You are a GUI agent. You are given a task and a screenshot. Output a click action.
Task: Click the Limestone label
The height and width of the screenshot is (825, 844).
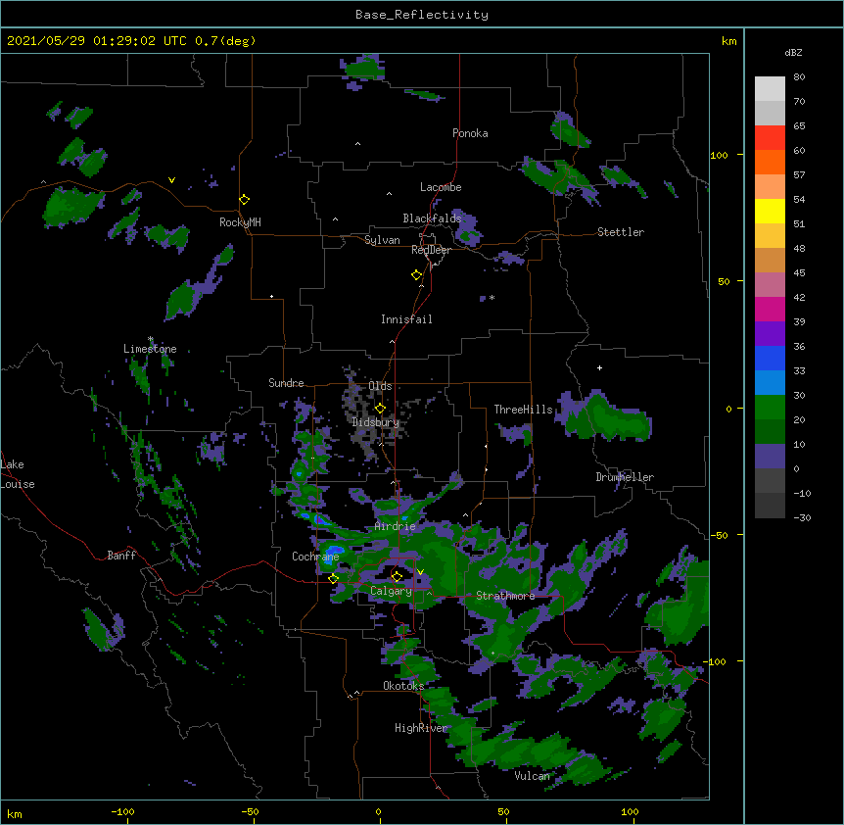150,349
